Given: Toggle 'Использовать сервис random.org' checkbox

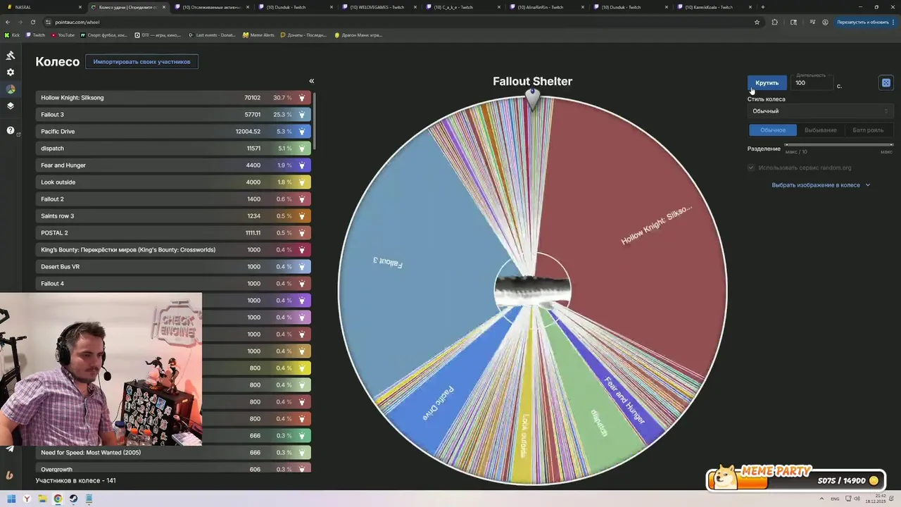Looking at the screenshot, I should pos(751,168).
